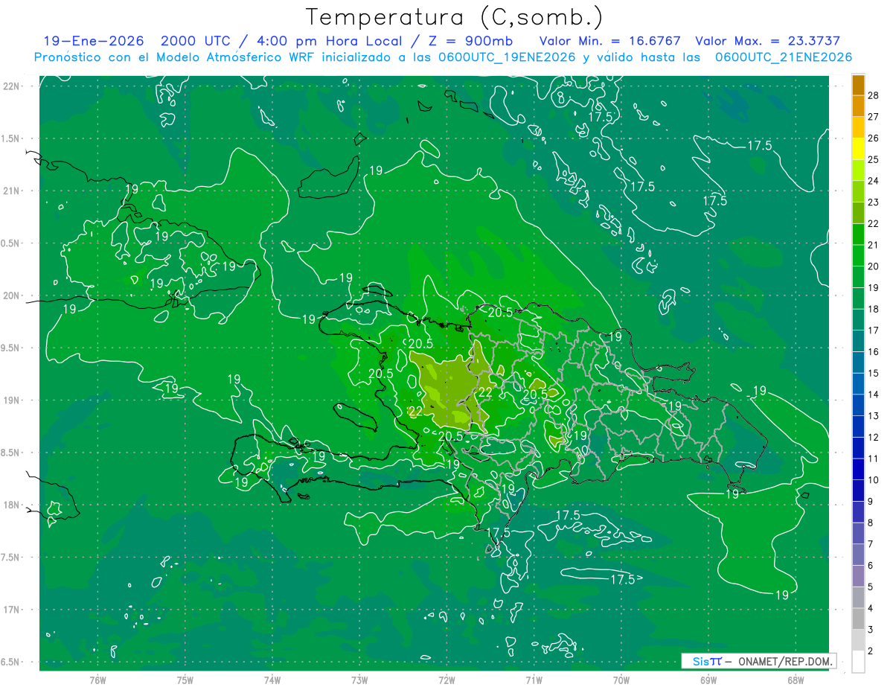Screen dimensions: 893x690
Task: Click the '28' label on the color scale
Action: click(x=874, y=95)
